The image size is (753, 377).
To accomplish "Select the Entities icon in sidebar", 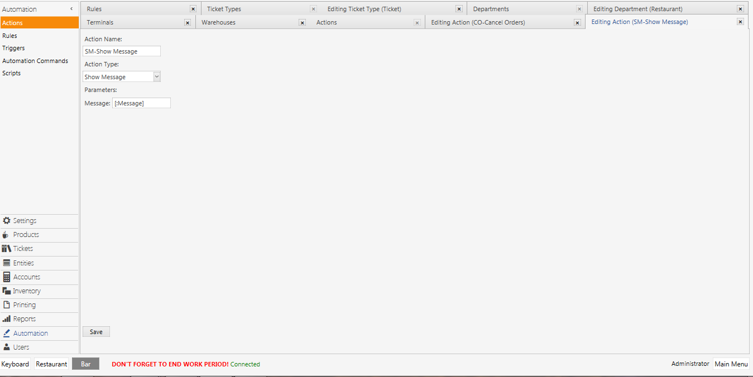I will (x=7, y=263).
